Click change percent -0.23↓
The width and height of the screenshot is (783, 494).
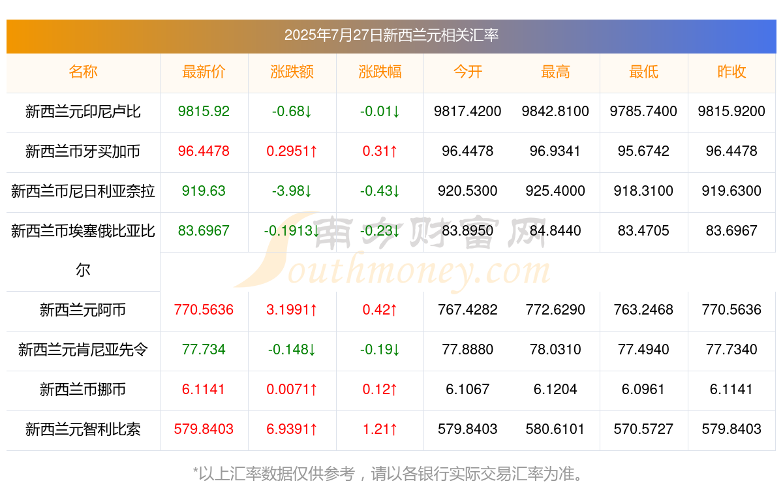click(380, 231)
